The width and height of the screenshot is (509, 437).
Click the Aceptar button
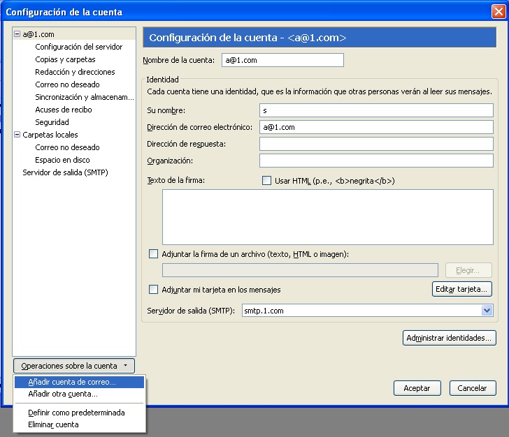tap(417, 388)
